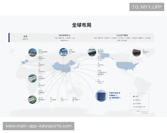Click the production base icon above 肇庆基地
Image resolution: width=167 pixels, height=133 pixels.
(41, 98)
